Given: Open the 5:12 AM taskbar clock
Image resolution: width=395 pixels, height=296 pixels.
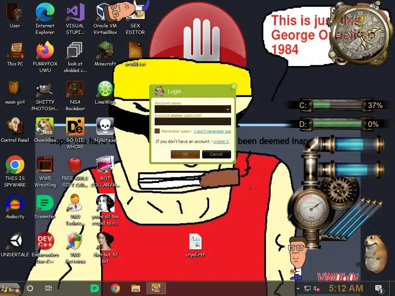Looking at the screenshot, I should coord(346,288).
